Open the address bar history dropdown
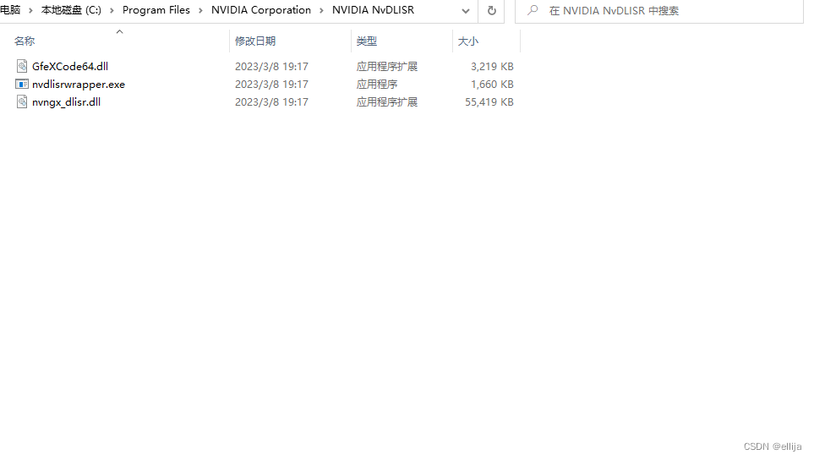 pyautogui.click(x=466, y=10)
